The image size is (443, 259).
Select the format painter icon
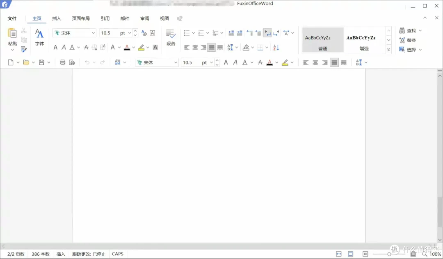(x=24, y=50)
